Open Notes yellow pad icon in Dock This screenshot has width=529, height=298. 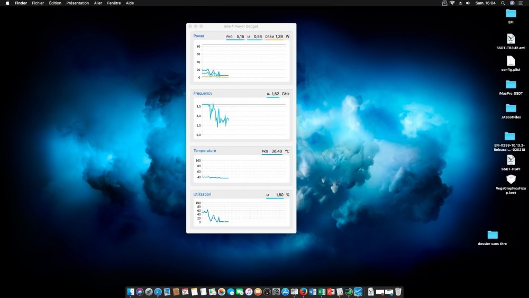(194, 292)
